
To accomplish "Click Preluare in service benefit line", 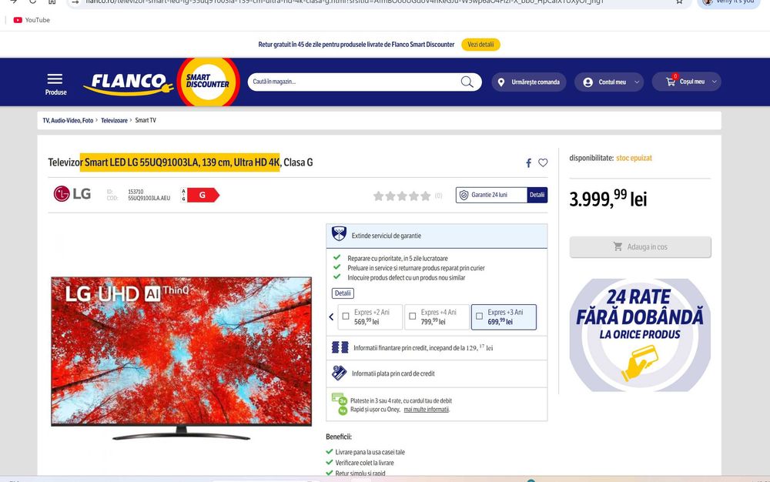I will click(416, 268).
